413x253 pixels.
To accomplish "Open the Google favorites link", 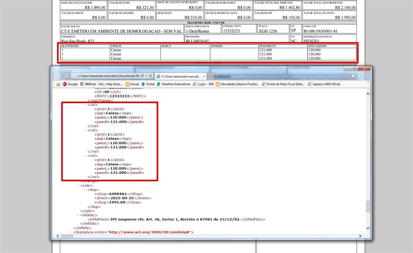I will pos(70,84).
